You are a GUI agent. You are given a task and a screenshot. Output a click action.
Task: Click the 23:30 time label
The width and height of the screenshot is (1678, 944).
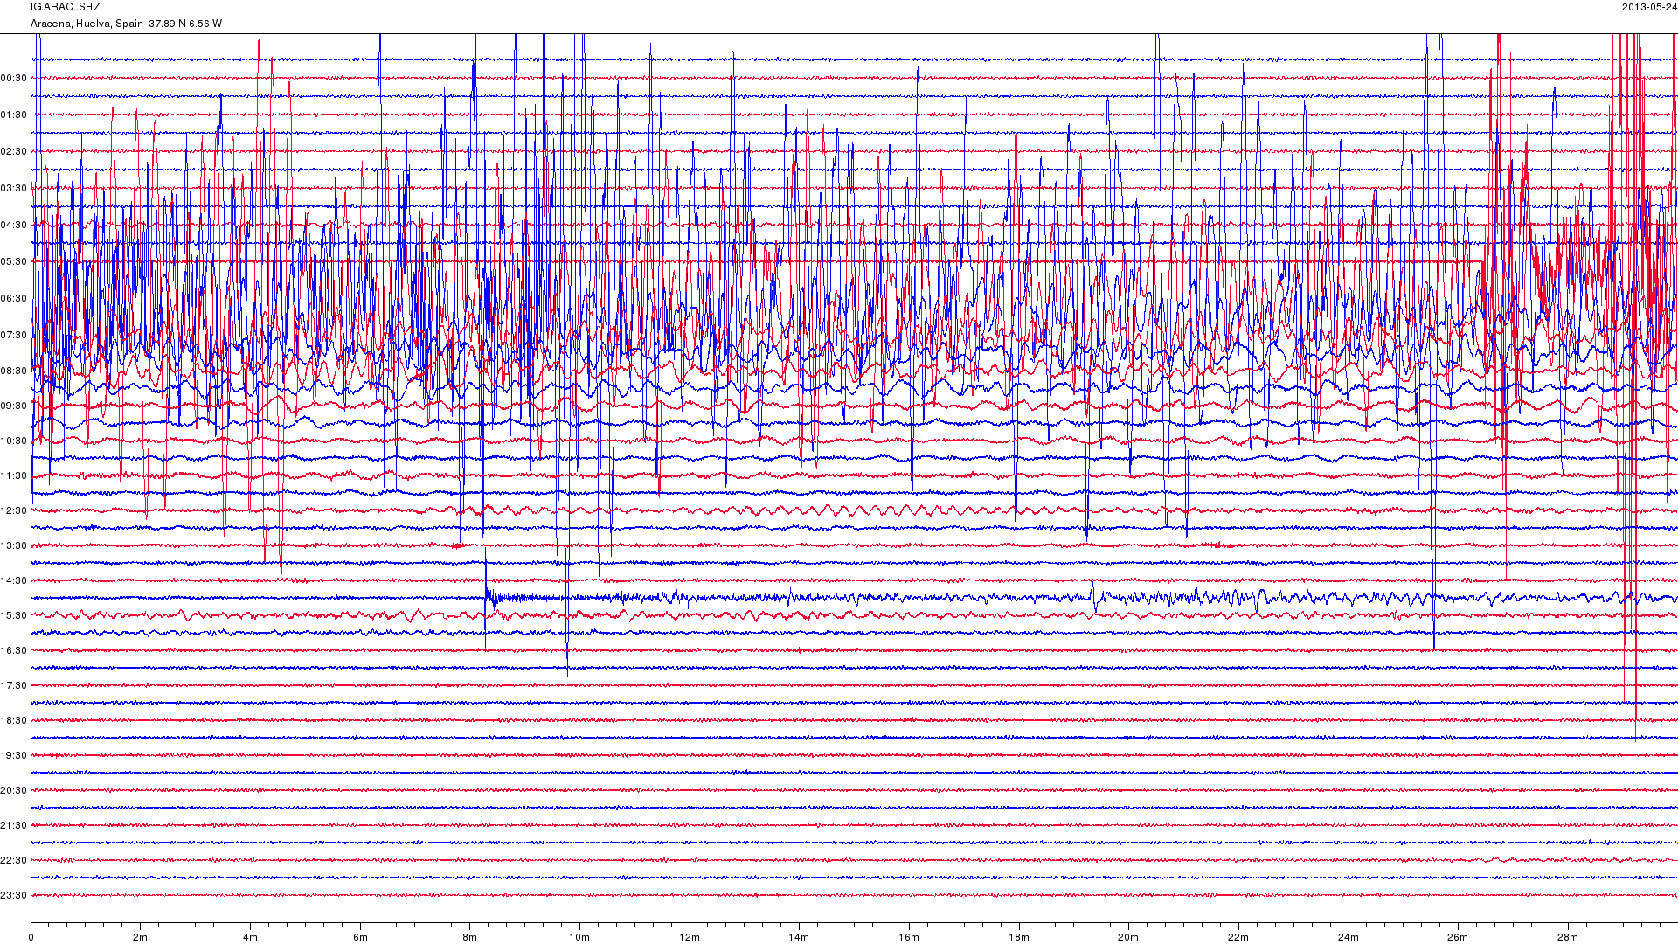14,895
